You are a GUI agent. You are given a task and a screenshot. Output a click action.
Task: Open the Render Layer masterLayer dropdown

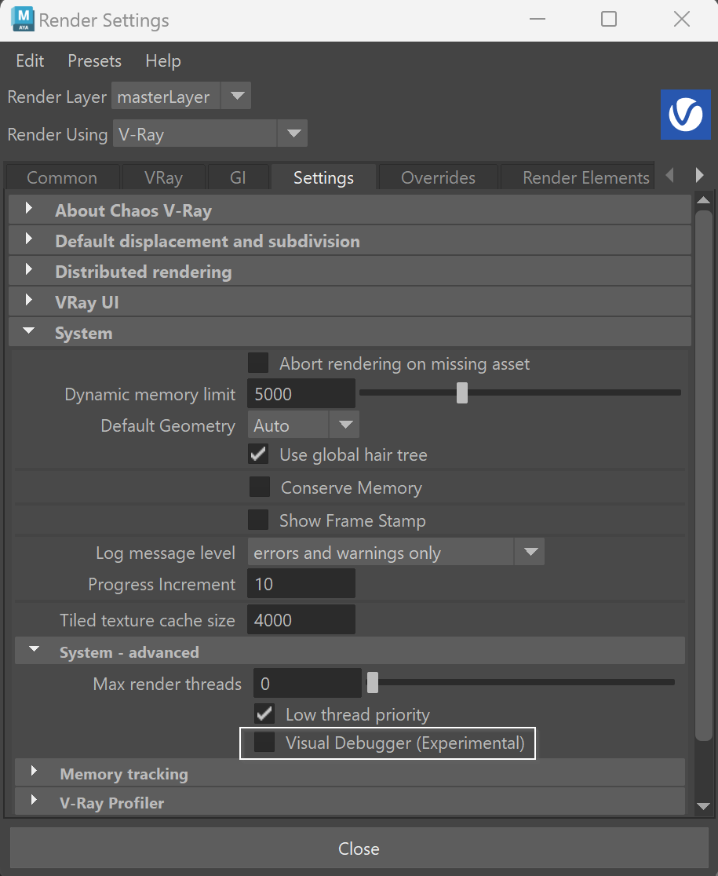[181, 96]
